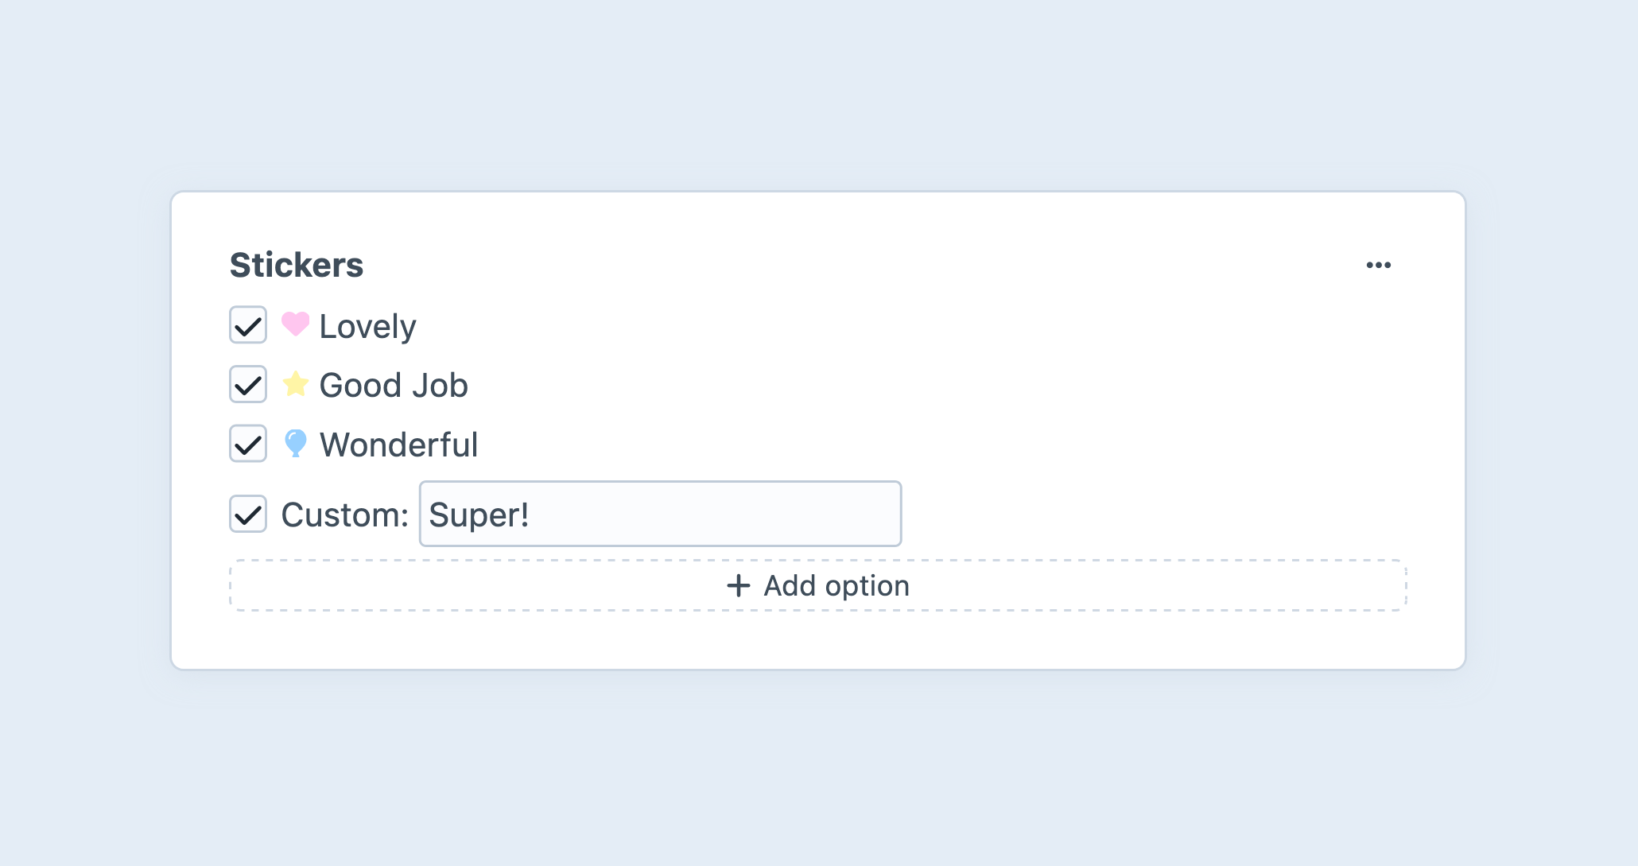
Task: Toggle the Wonderful sticker checkbox
Action: [247, 444]
